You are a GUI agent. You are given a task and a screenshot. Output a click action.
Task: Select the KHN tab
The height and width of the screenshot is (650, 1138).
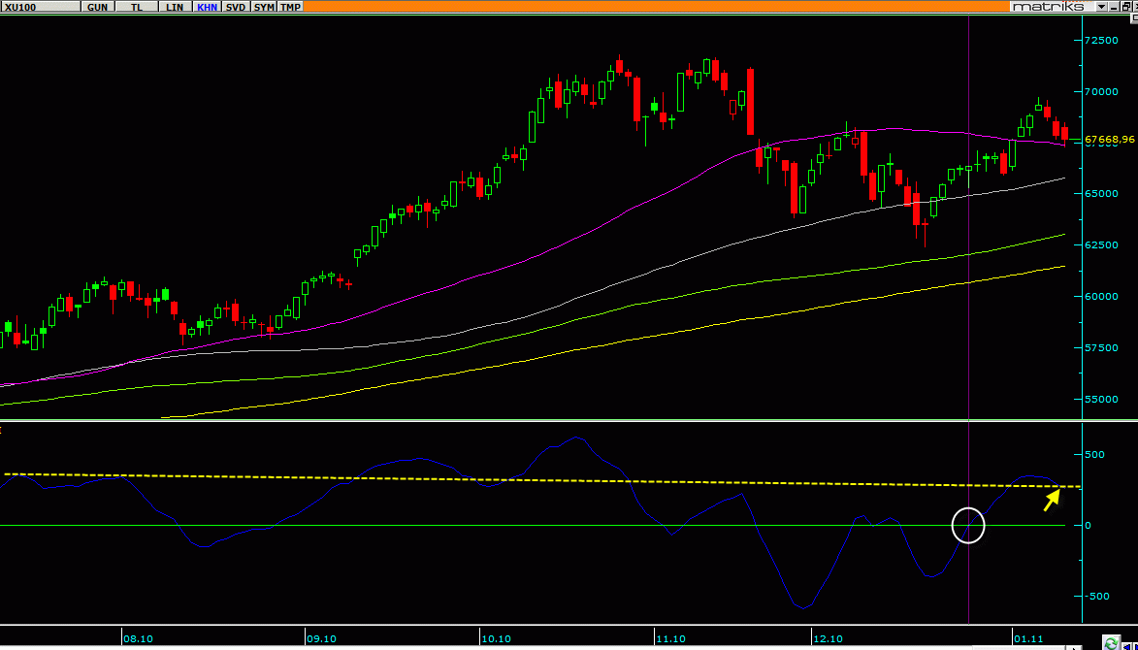207,7
